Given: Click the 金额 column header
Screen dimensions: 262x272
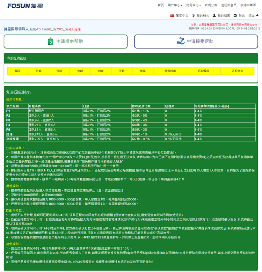Looking at the screenshot, I should click(80, 71).
